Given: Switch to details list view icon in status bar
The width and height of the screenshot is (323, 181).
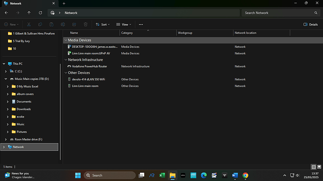Looking at the screenshot, I should tap(314, 167).
